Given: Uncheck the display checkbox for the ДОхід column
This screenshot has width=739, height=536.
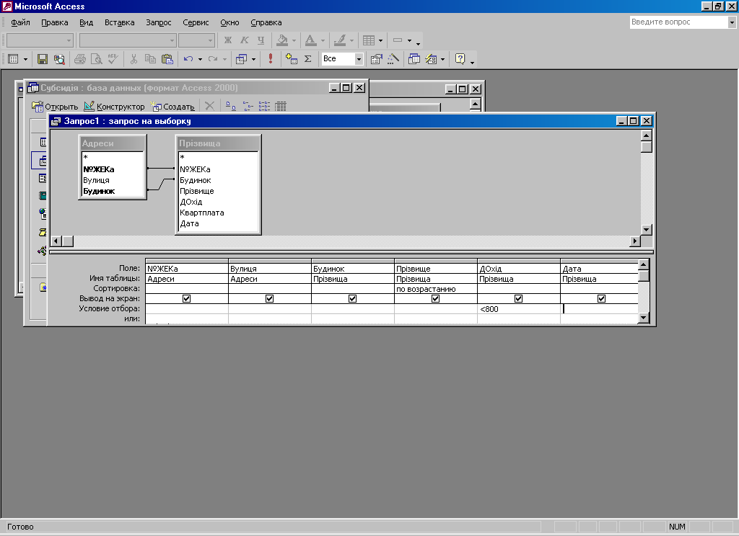Looking at the screenshot, I should click(518, 298).
